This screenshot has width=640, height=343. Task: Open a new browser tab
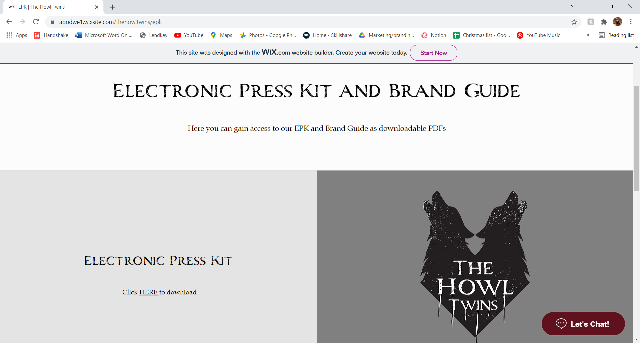point(112,7)
